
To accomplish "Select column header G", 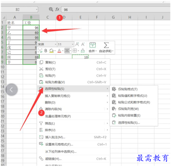I will click(113, 17).
